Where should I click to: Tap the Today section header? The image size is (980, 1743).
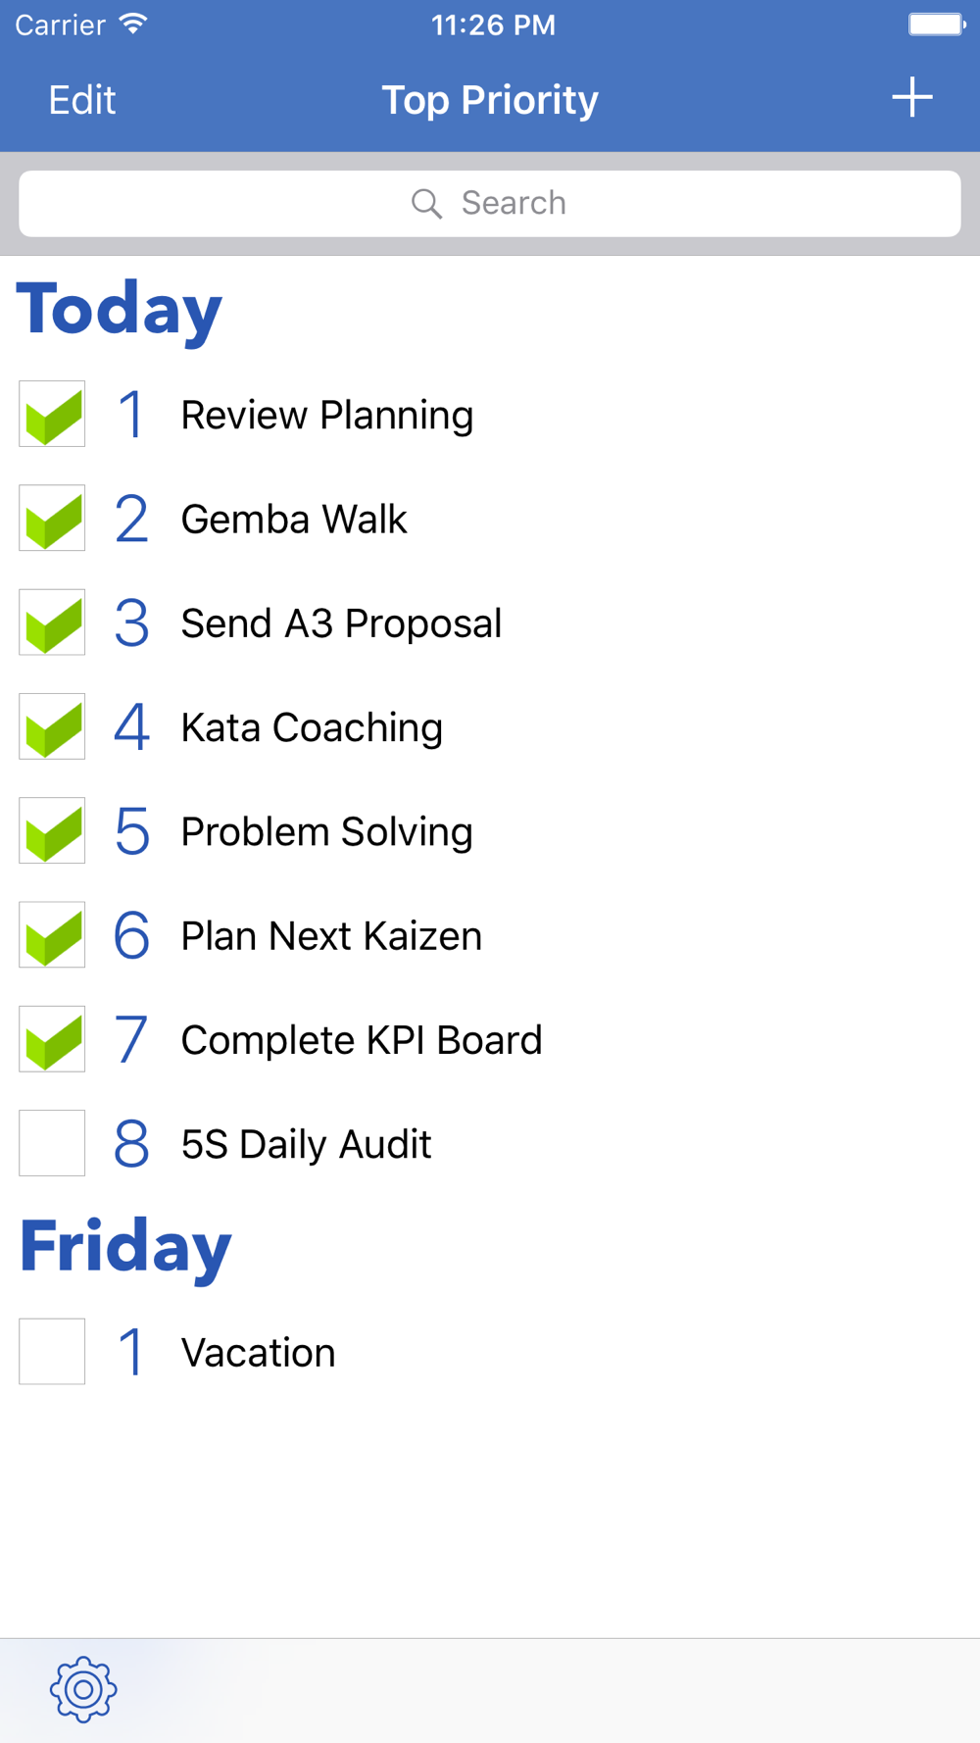pos(120,310)
